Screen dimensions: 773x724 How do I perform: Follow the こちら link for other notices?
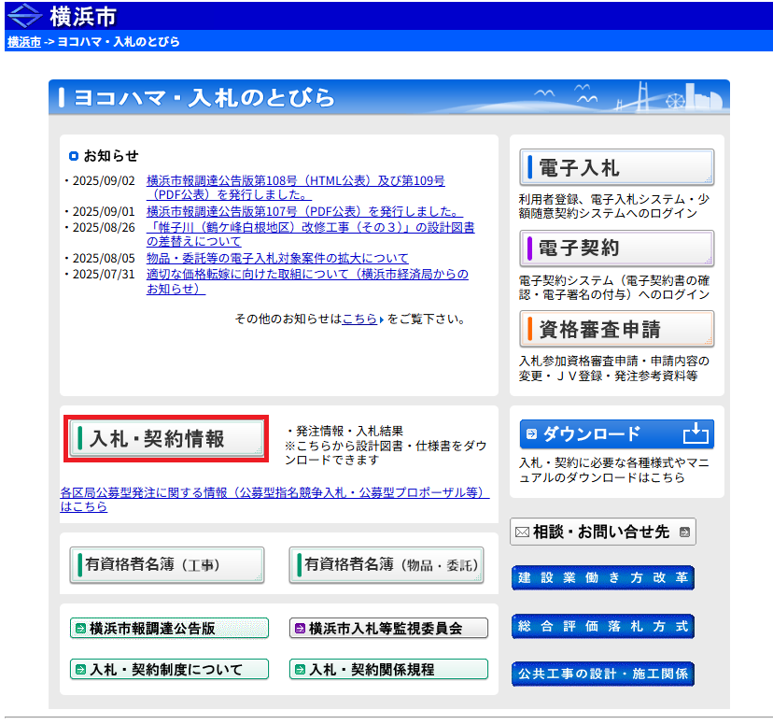coord(359,319)
